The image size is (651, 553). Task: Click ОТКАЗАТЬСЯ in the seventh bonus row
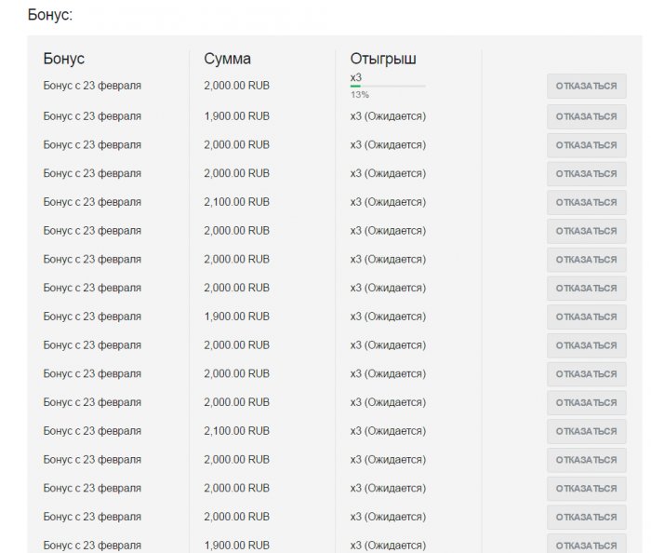pyautogui.click(x=586, y=260)
